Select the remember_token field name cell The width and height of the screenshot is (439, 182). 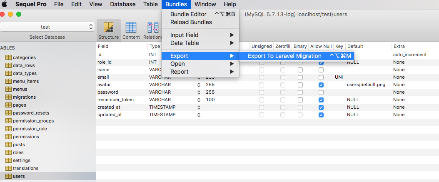[x=115, y=100]
